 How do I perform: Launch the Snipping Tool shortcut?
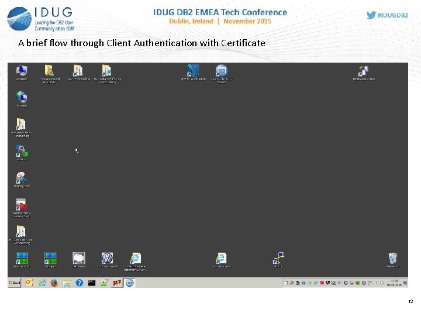coord(22,180)
